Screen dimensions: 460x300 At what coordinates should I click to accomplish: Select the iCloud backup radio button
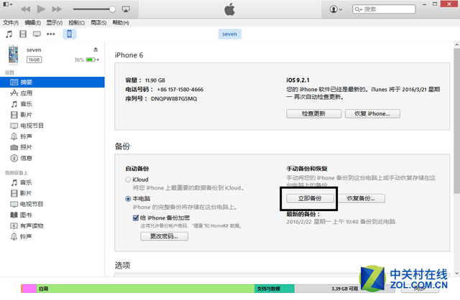(128, 179)
